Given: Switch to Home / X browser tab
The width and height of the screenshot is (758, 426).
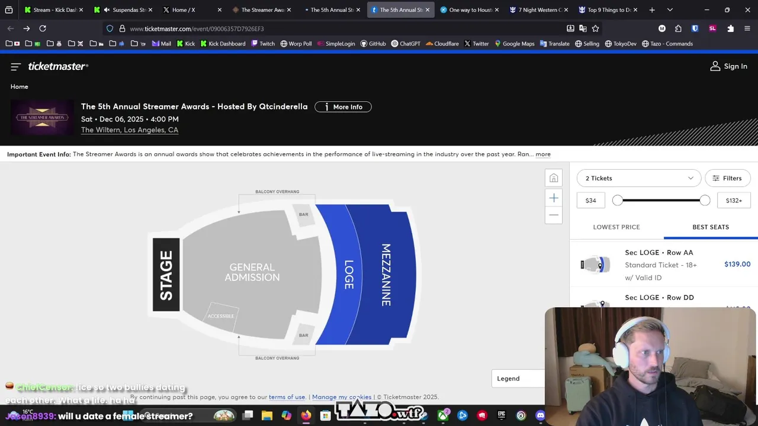Looking at the screenshot, I should coord(192,10).
